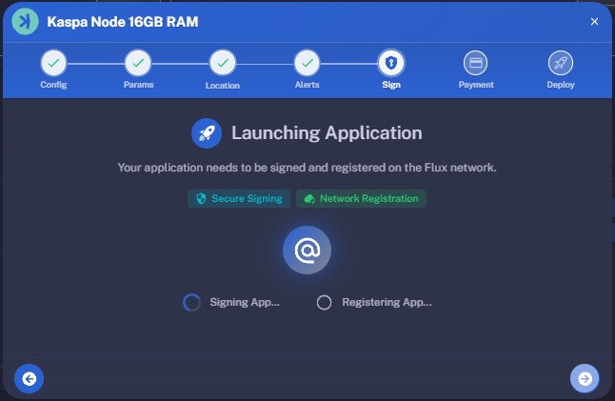The width and height of the screenshot is (615, 401).
Task: Jump to the Location step checkmark
Action: [x=223, y=64]
